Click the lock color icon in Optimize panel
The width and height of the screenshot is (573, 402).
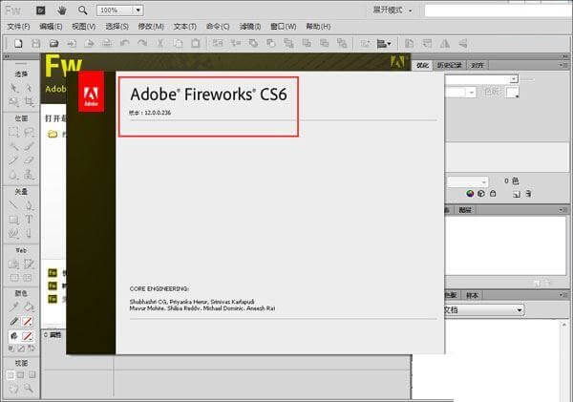coord(493,193)
